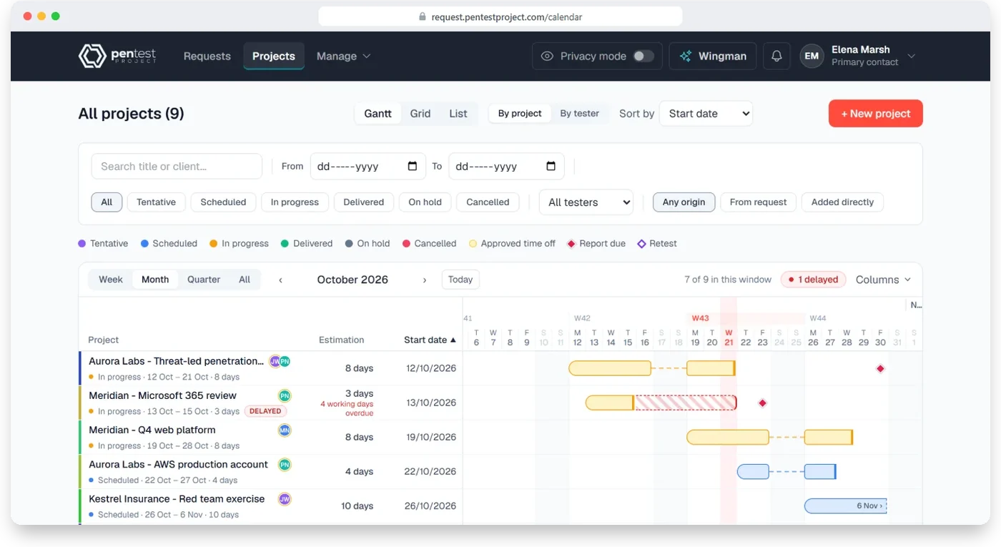
Task: Filter projects by On hold status
Action: point(425,202)
